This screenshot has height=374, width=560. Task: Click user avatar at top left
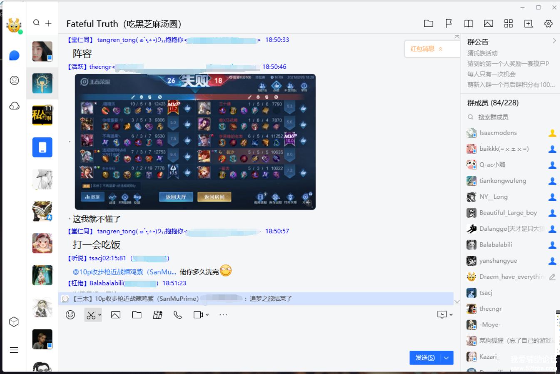point(14,26)
